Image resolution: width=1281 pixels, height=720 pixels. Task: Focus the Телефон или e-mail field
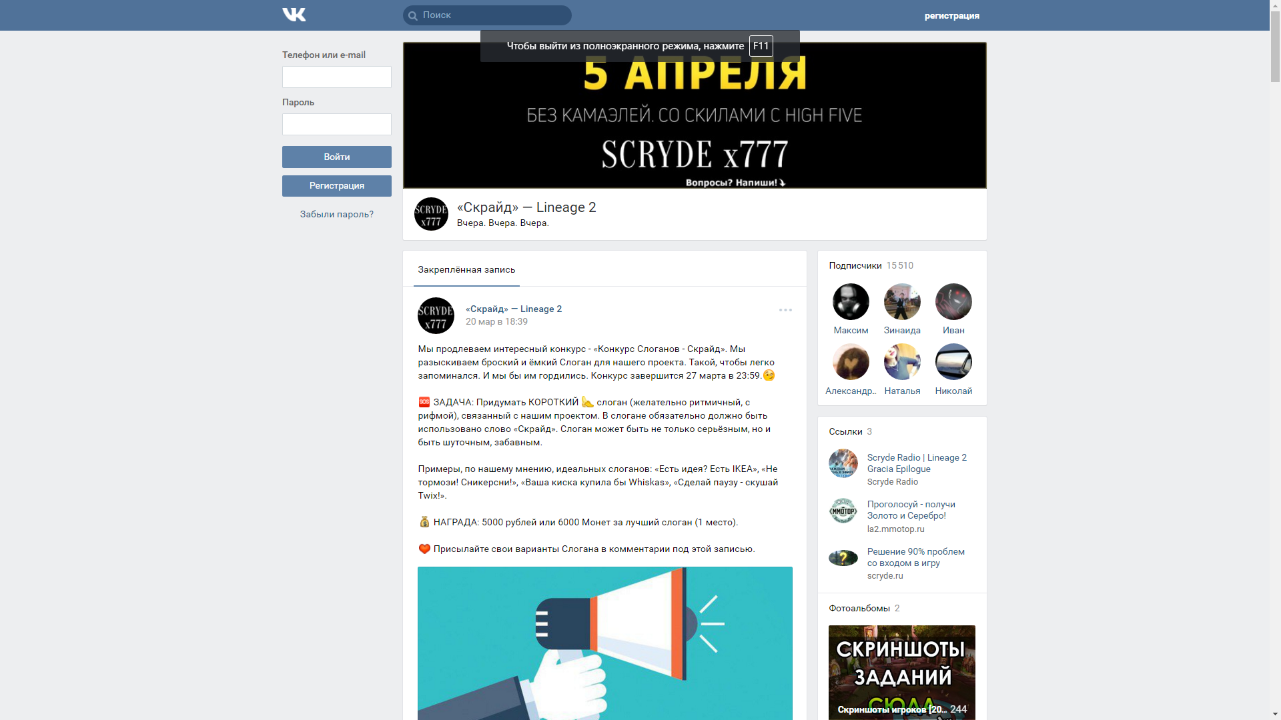[337, 77]
